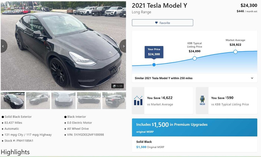This screenshot has width=261, height=157.
Task: Select the KBB Typical Listing Price chart point
Action: [194, 58]
